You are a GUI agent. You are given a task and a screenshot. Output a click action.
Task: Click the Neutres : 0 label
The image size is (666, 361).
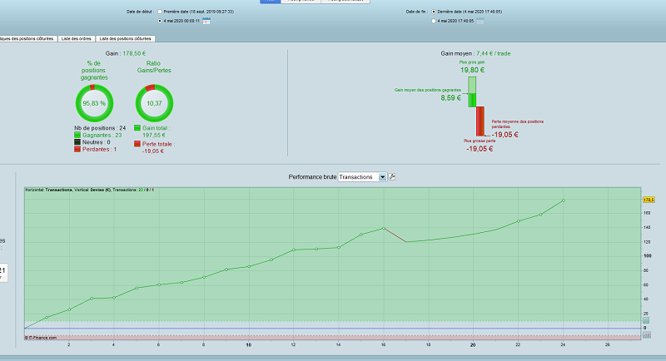coord(96,142)
